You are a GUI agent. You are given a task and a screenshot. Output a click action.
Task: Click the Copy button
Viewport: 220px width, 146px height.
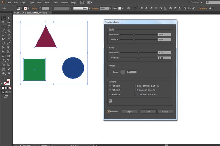[x=129, y=112]
